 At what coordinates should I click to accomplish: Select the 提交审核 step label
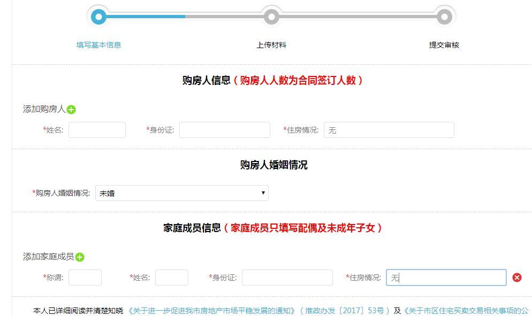pyautogui.click(x=444, y=45)
